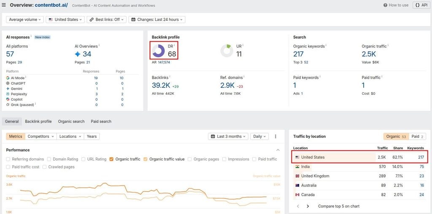The height and width of the screenshot is (214, 432).
Task: Open the hamburger menu icon
Action: (4, 5)
